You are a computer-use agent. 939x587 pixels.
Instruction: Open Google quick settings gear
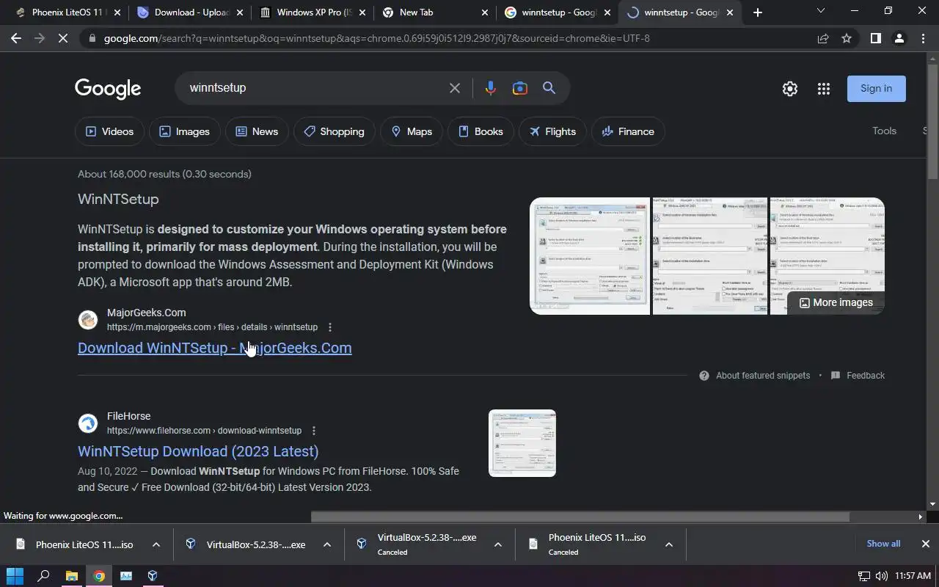[x=790, y=89]
